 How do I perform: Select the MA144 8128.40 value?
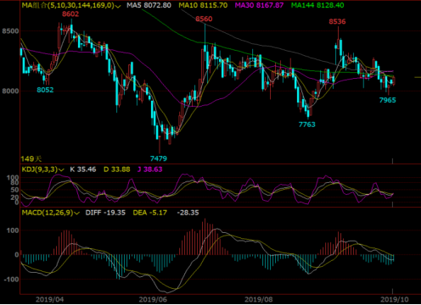pos(317,5)
